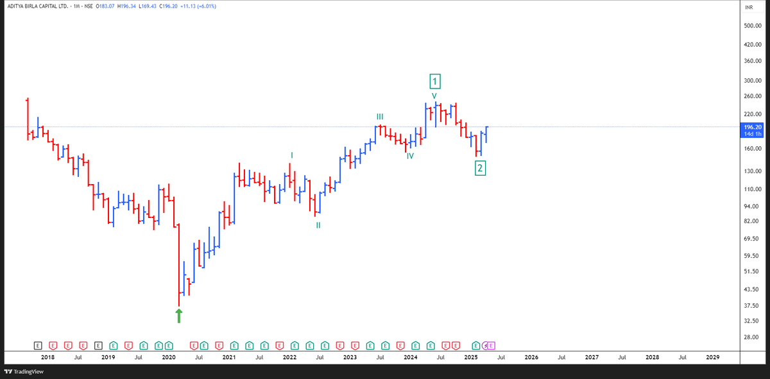Select the boxed wave 1 label
This screenshot has width=770, height=379.
(x=435, y=81)
